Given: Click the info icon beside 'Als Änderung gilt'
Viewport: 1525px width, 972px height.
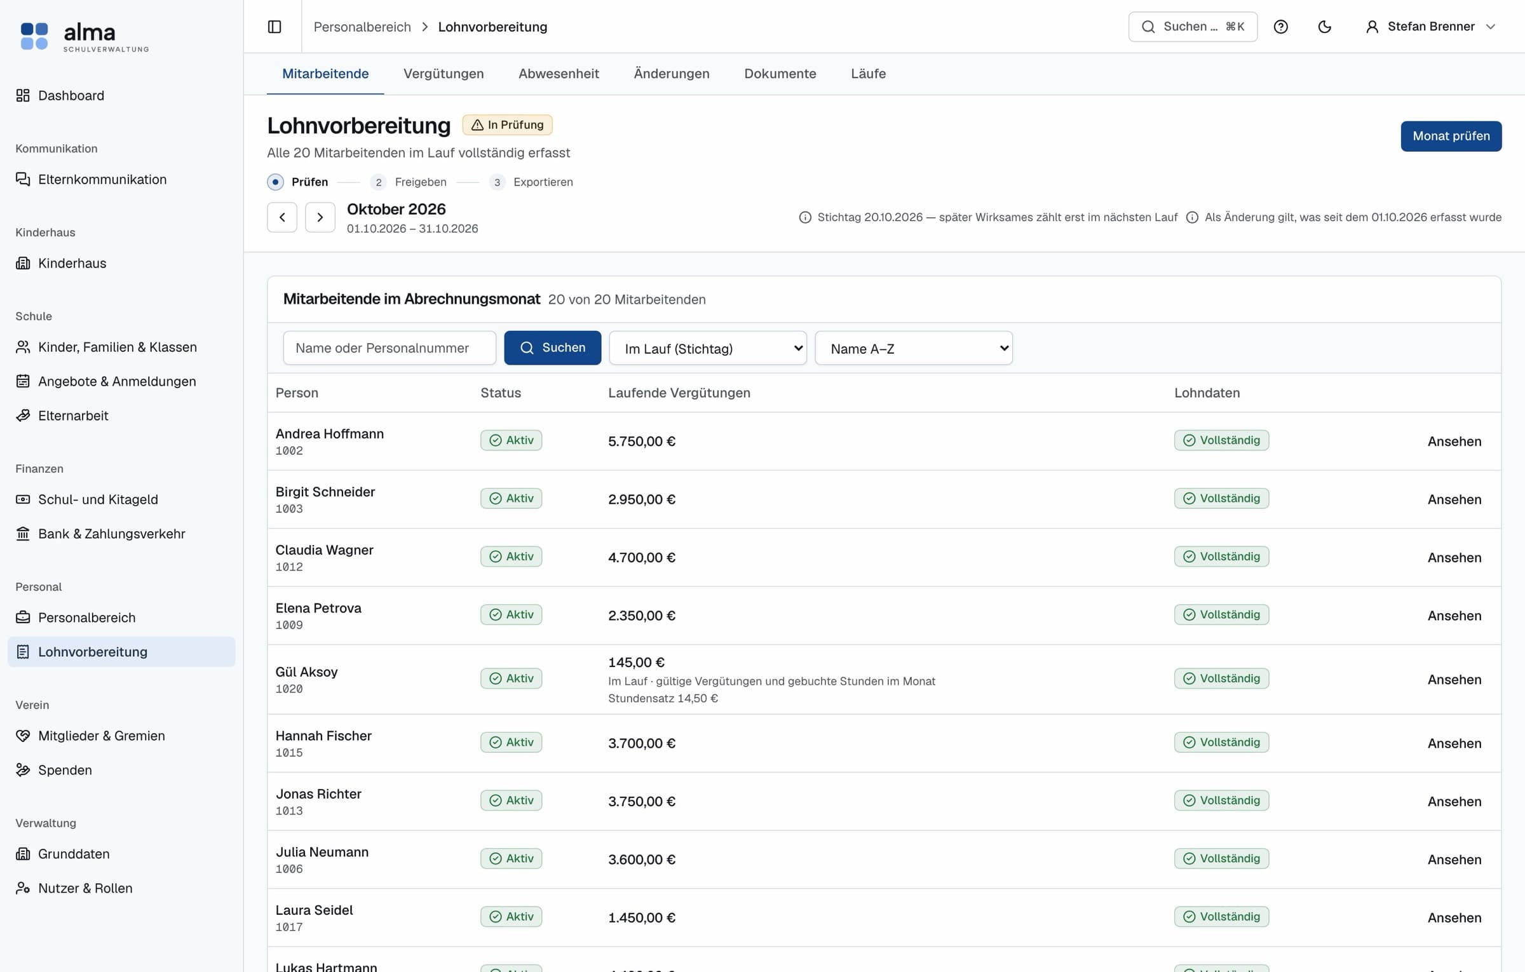Looking at the screenshot, I should [1193, 217].
